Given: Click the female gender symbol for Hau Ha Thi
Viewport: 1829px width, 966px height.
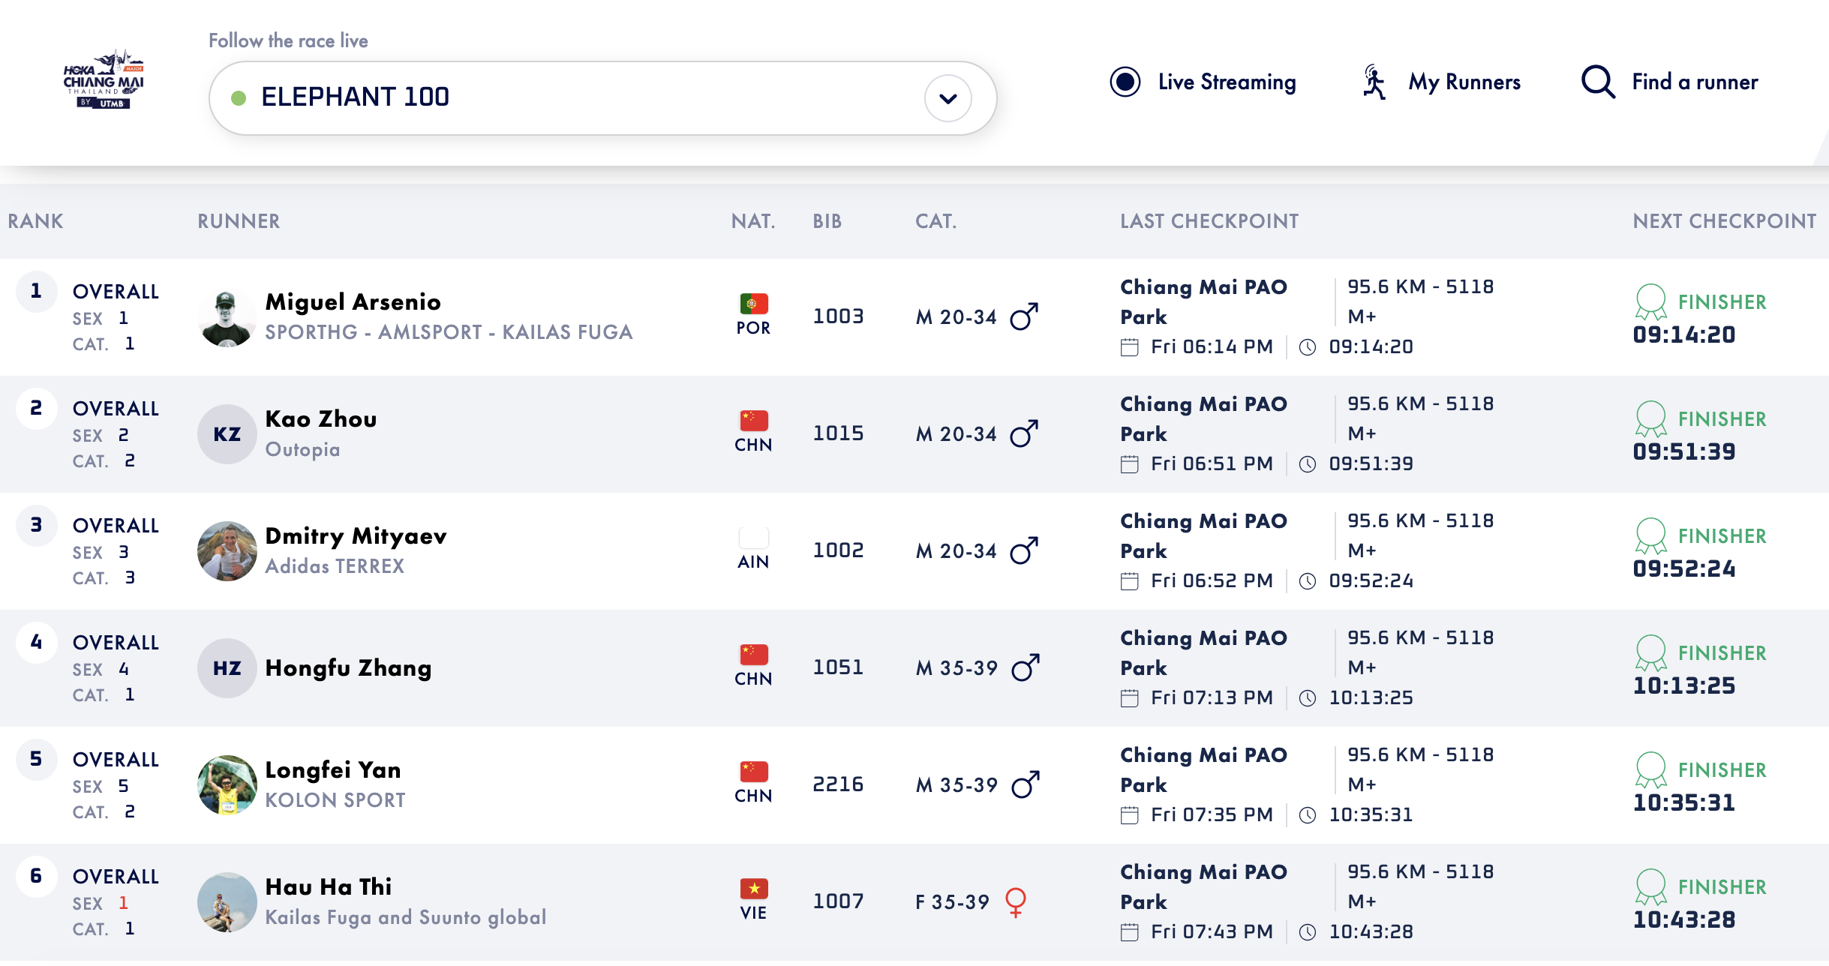Looking at the screenshot, I should [1015, 901].
